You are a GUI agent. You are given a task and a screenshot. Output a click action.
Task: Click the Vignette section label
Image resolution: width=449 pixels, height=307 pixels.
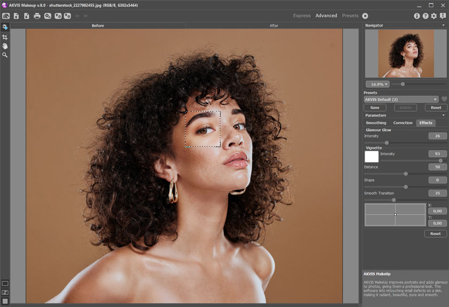click(374, 148)
